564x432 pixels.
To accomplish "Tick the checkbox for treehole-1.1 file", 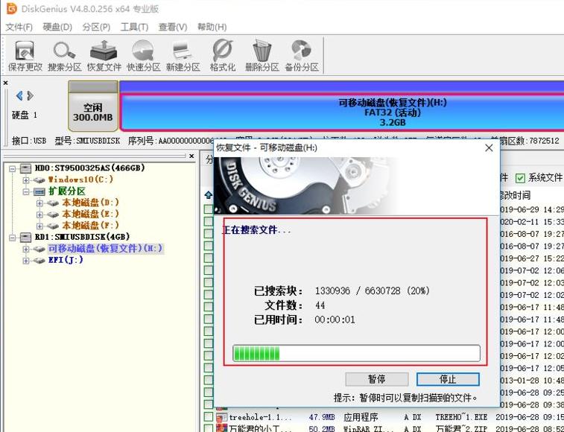I will pyautogui.click(x=209, y=417).
